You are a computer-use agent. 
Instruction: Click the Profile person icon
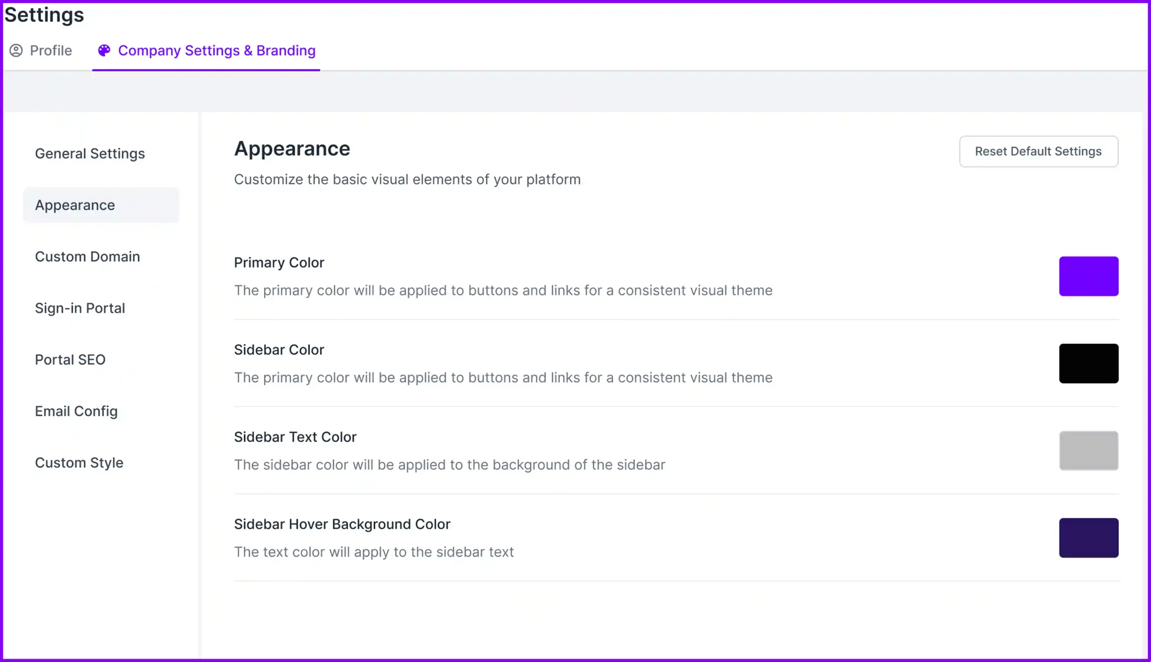tap(16, 51)
